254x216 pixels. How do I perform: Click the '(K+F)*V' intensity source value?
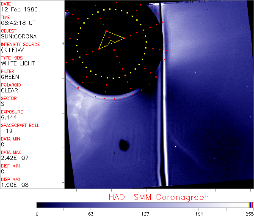[x=13, y=50]
